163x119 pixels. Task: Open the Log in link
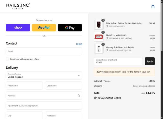coord(79,44)
